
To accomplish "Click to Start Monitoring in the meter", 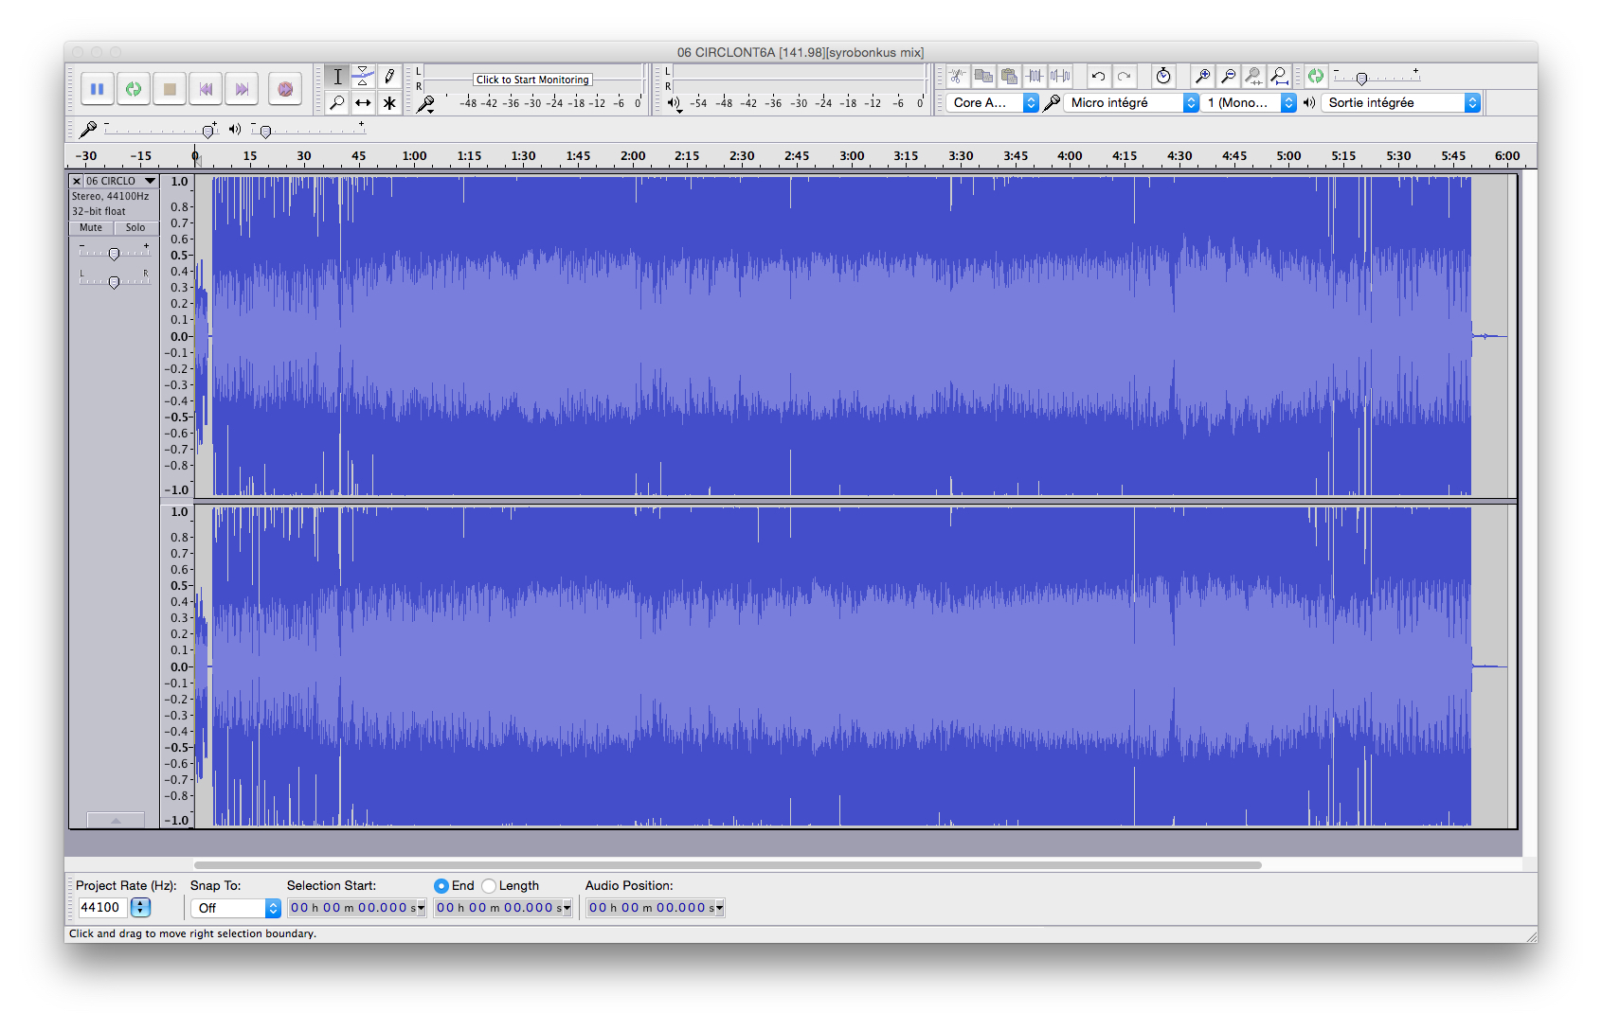I will click(531, 79).
